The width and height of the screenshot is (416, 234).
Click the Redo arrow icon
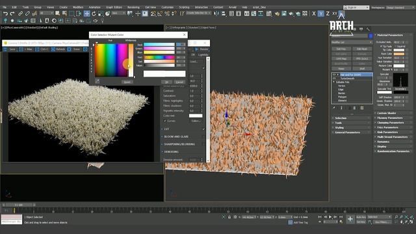pyautogui.click(x=12, y=13)
